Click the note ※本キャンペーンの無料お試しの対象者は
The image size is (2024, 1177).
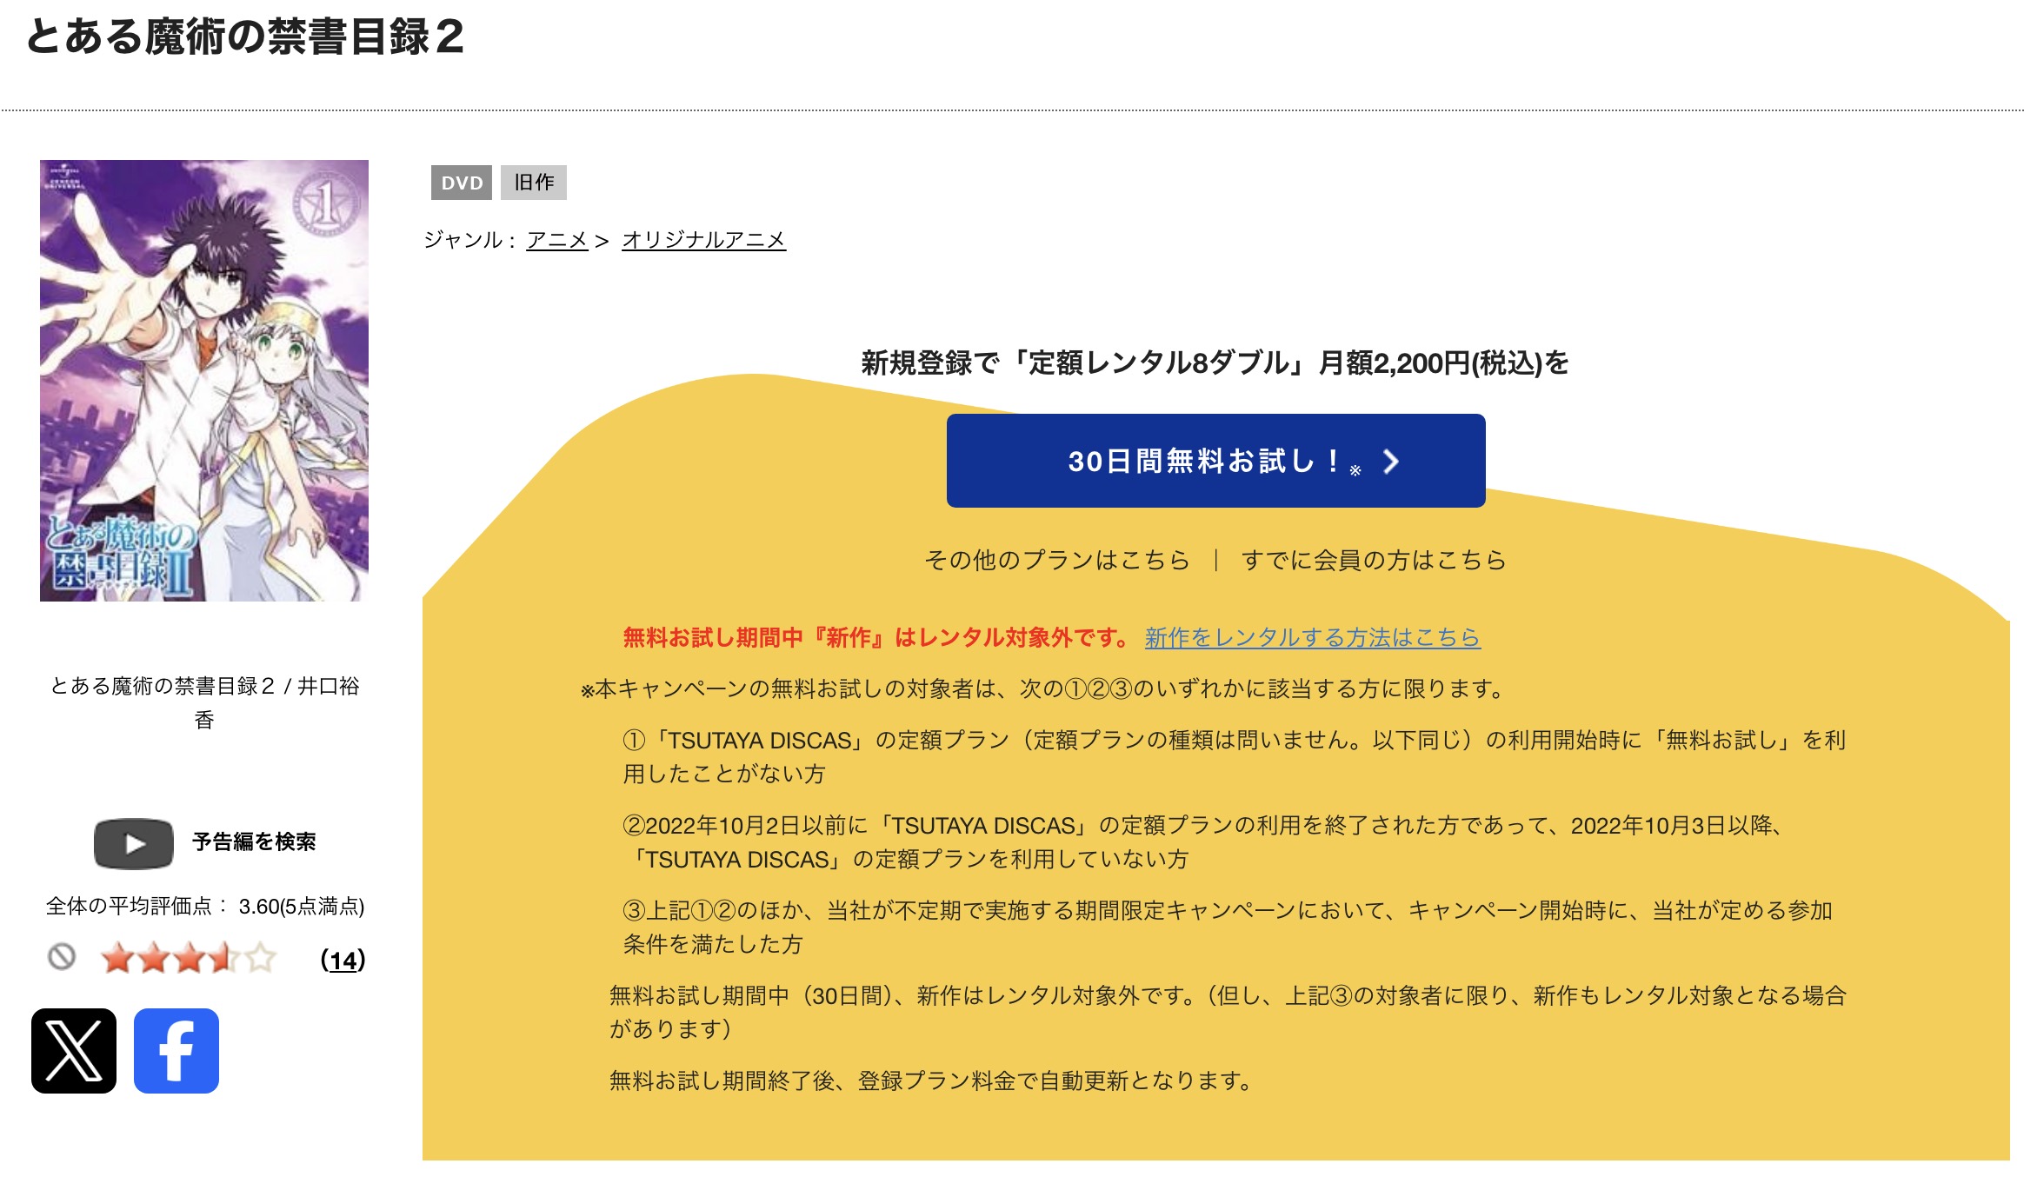point(1043,688)
